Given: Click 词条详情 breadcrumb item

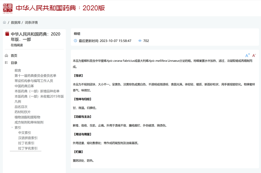Looking at the screenshot, I should point(31,22).
